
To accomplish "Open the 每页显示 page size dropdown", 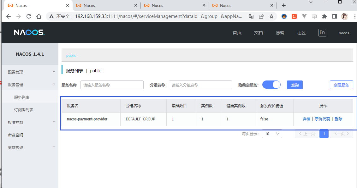I will tap(272, 134).
